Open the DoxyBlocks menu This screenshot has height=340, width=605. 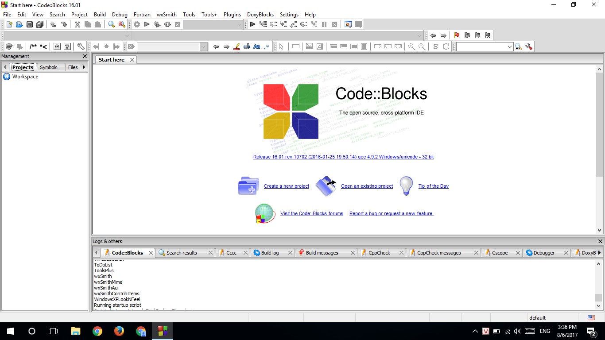(260, 14)
